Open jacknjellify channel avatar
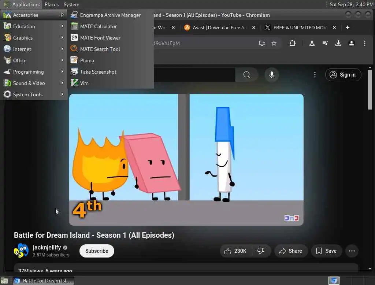Image resolution: width=375 pixels, height=285 pixels. (x=21, y=251)
